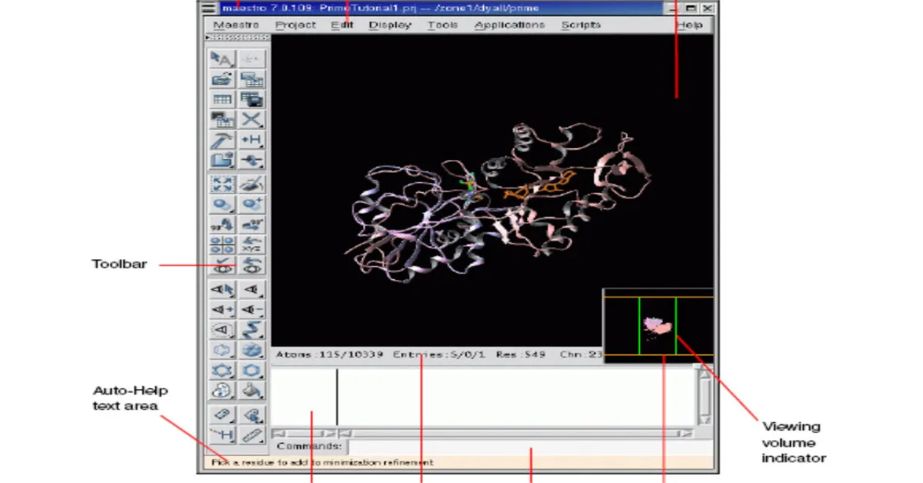The height and width of the screenshot is (483, 923).
Task: Open the Tools menu
Action: click(x=442, y=25)
